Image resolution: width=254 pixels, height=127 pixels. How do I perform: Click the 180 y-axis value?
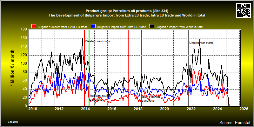point(24,30)
